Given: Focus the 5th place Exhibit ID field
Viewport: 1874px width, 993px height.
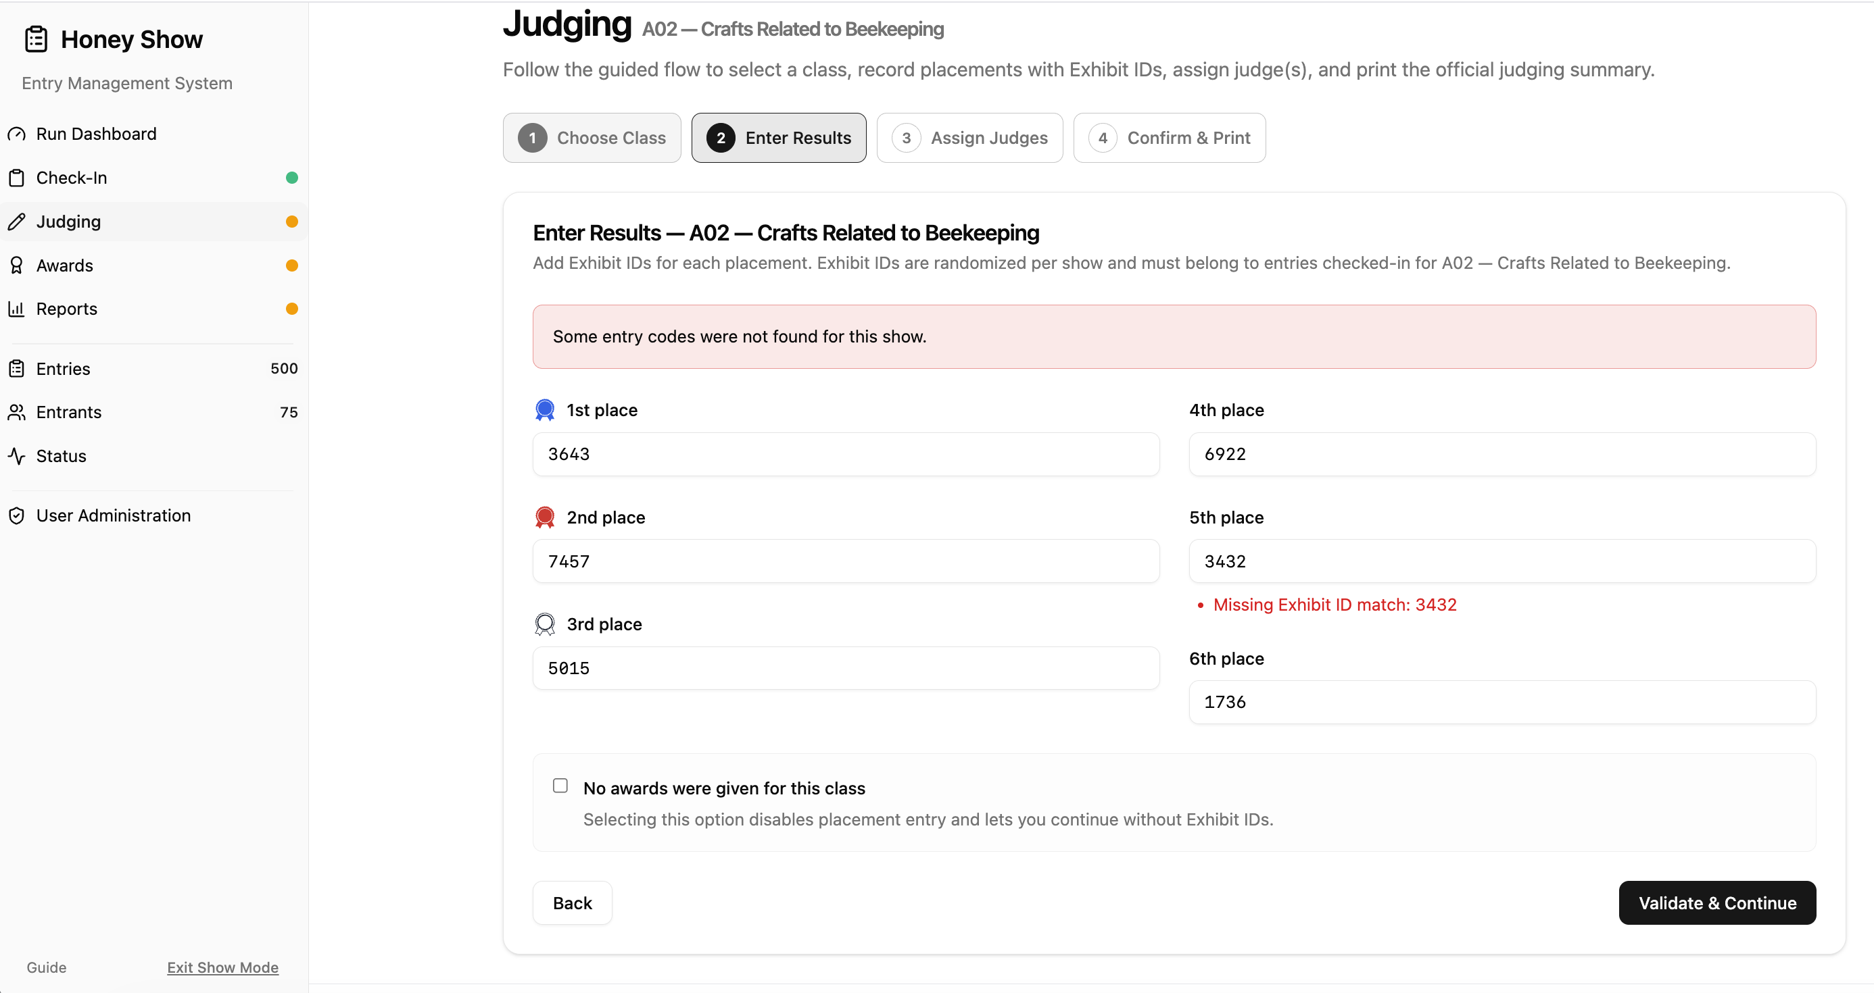Looking at the screenshot, I should 1503,561.
